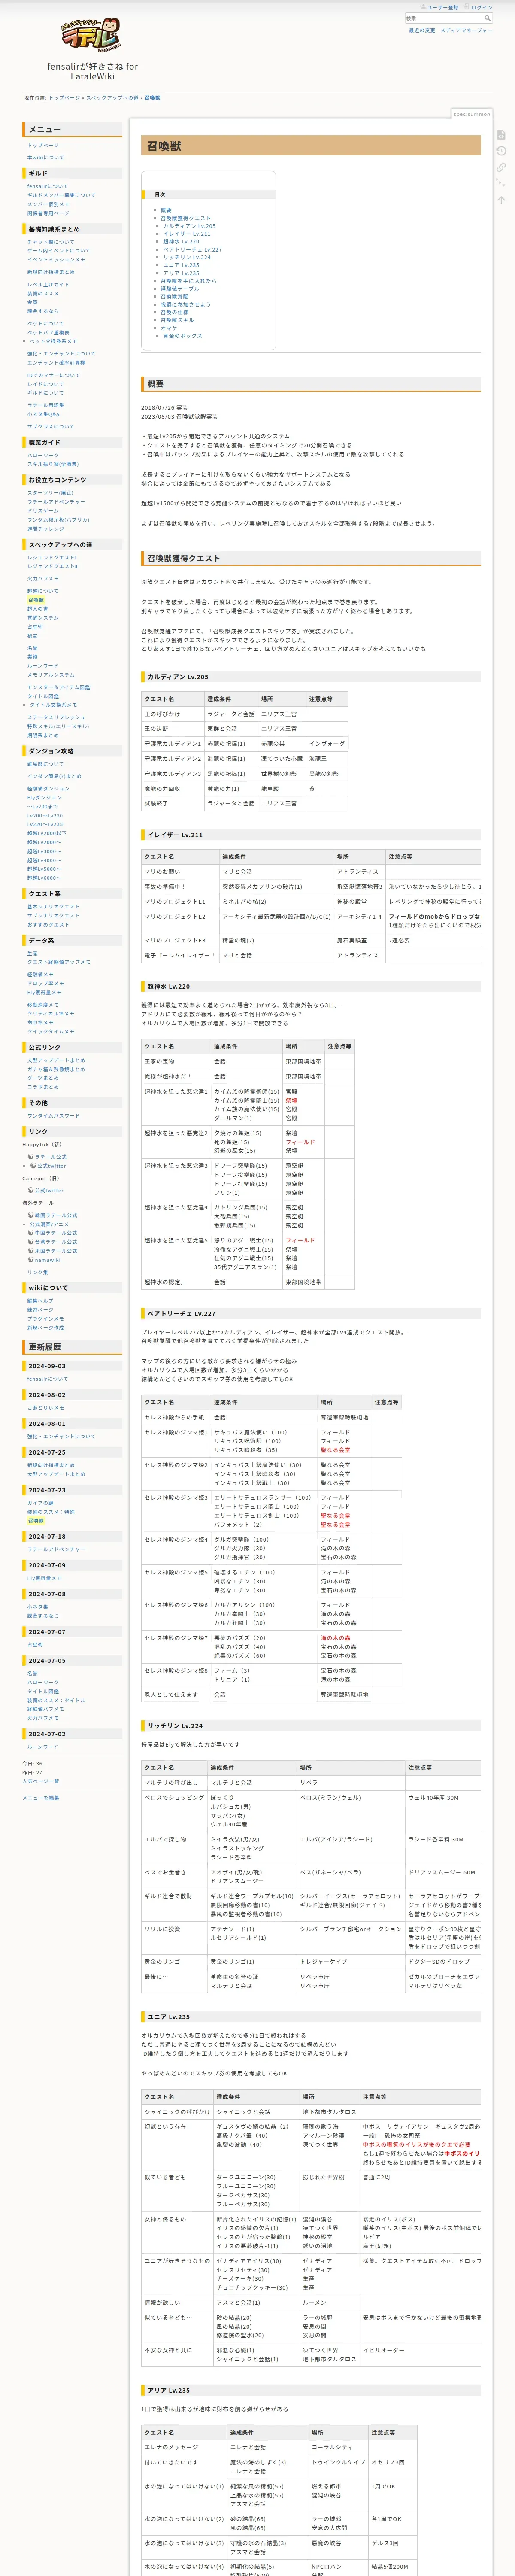Open ガチャ箱&残像鏡まとめ link
Screen dimensions: 515x2576
coord(56,1069)
